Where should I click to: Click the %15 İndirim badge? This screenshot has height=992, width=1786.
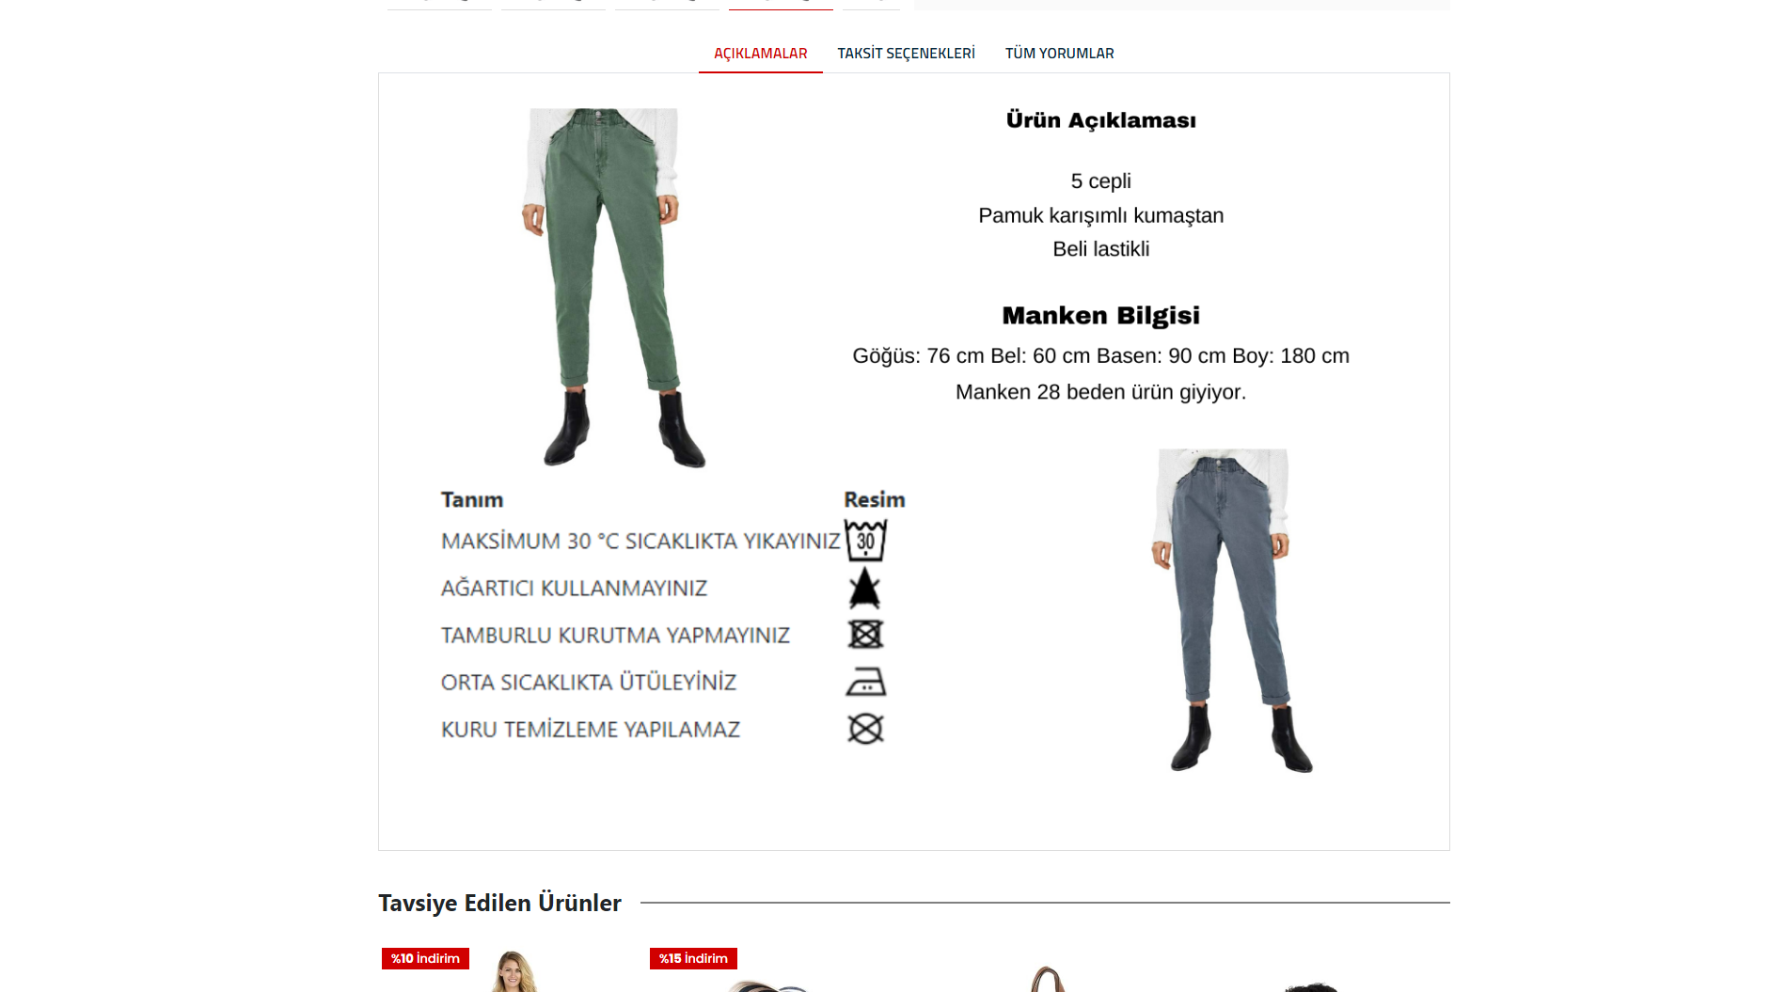[693, 958]
